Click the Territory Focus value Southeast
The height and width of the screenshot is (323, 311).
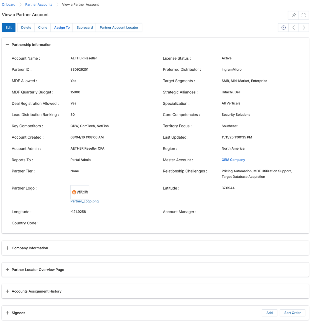(229, 126)
